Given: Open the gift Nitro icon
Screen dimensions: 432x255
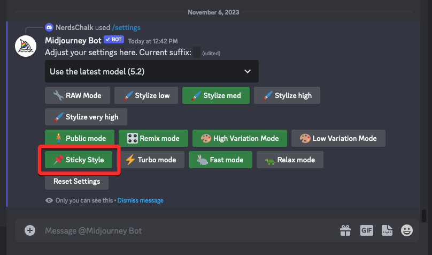Looking at the screenshot, I should pos(345,230).
